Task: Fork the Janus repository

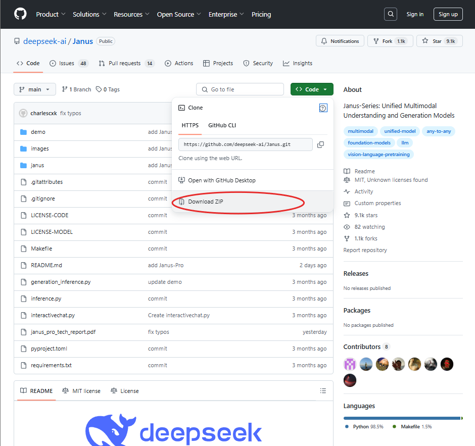Action: click(390, 41)
